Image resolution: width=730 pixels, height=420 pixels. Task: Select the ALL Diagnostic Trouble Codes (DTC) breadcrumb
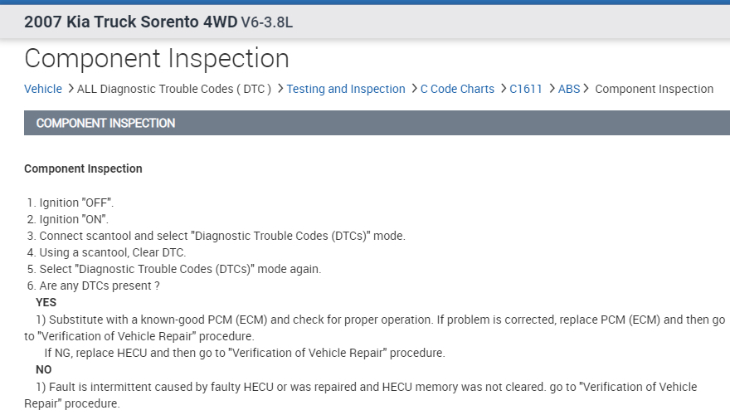click(x=174, y=89)
